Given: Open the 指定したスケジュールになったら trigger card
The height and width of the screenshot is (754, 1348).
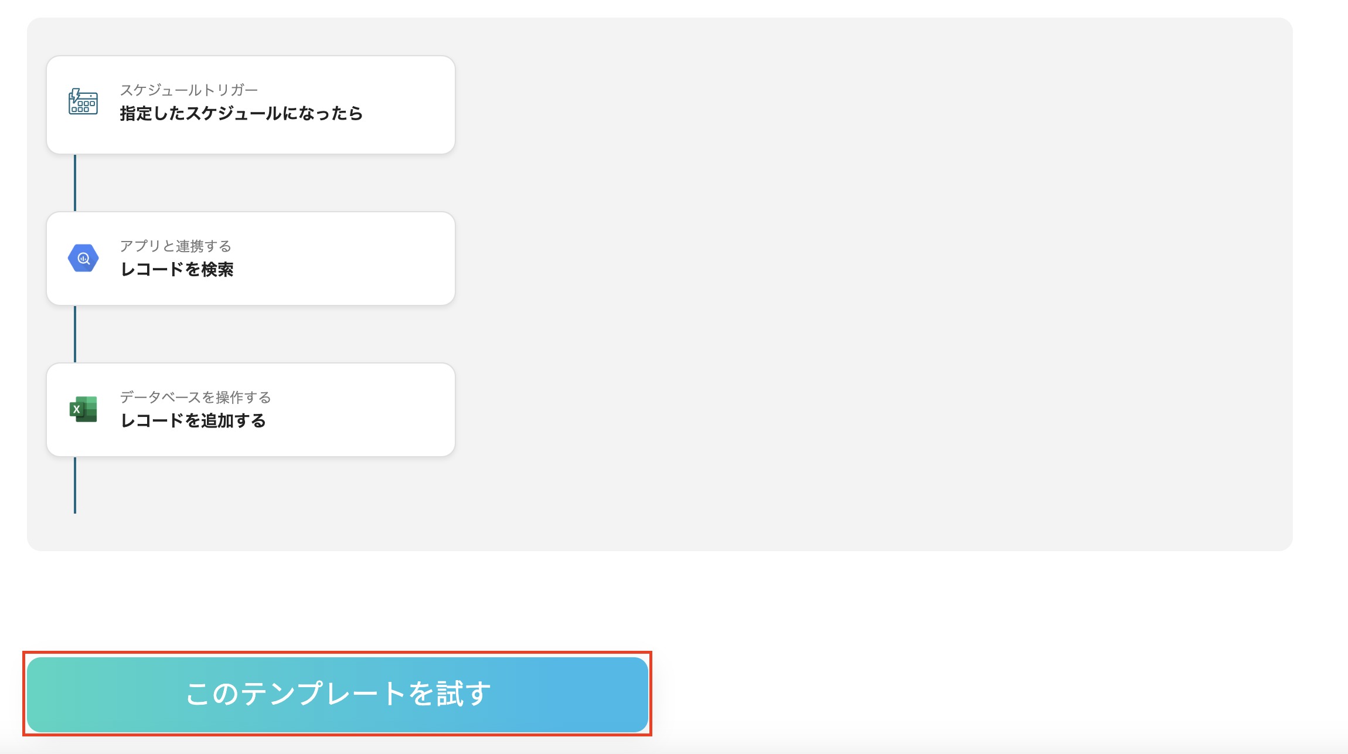Looking at the screenshot, I should tap(250, 104).
